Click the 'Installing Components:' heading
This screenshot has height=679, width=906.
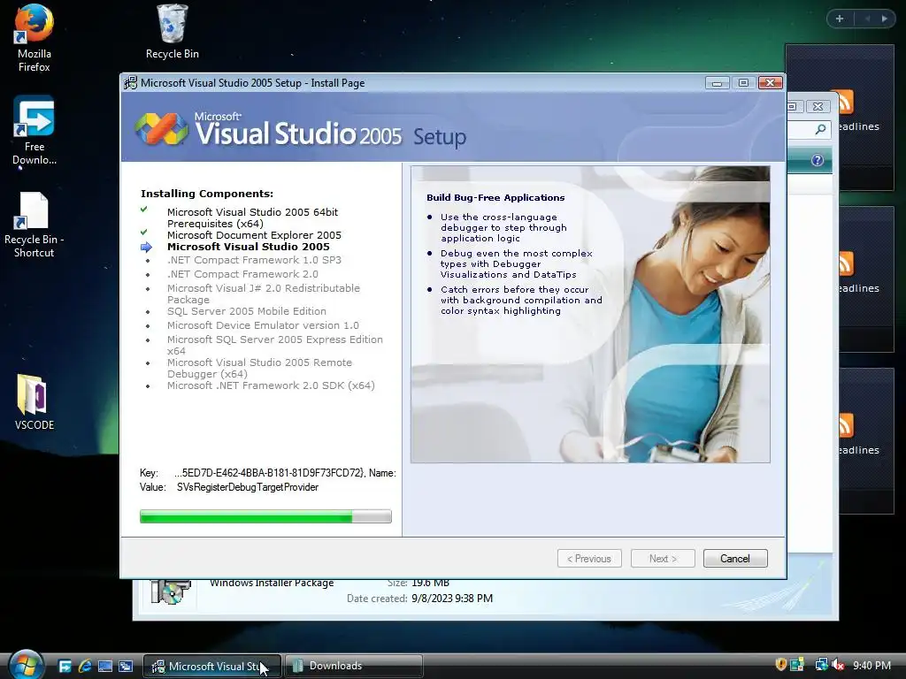pyautogui.click(x=207, y=194)
